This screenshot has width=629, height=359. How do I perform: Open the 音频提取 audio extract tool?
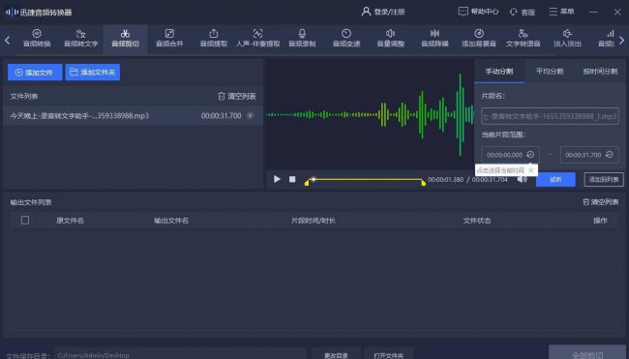click(214, 39)
